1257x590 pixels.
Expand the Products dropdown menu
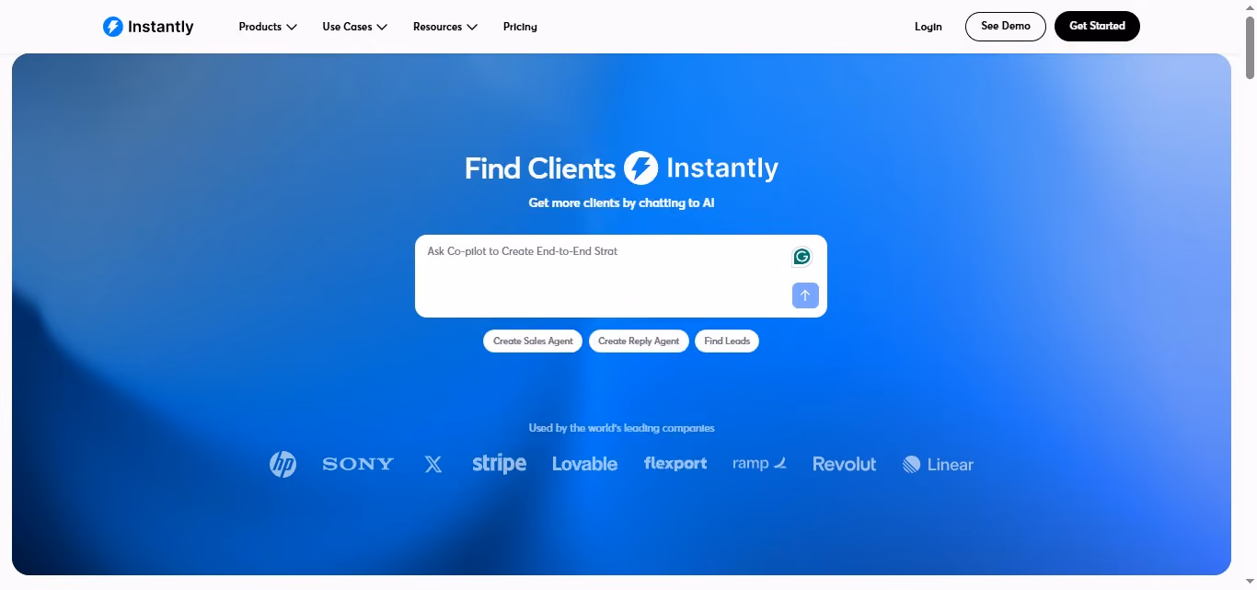[268, 27]
